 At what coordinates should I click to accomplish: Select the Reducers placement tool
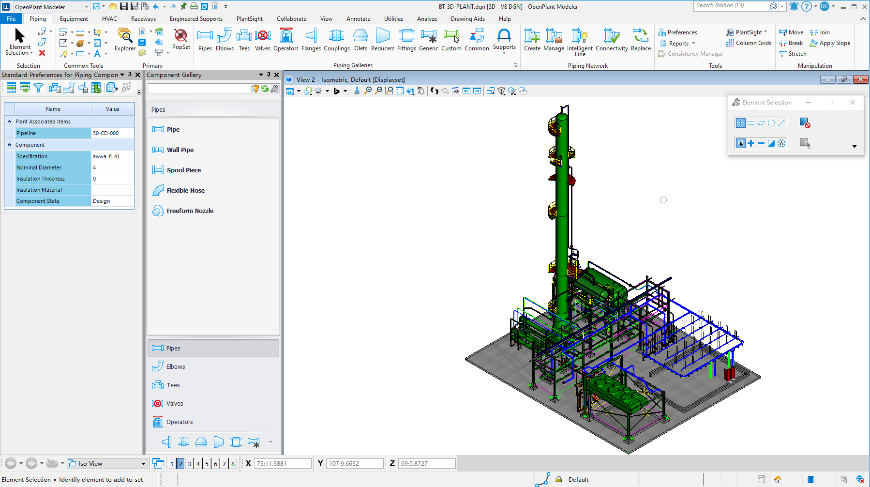pyautogui.click(x=382, y=41)
